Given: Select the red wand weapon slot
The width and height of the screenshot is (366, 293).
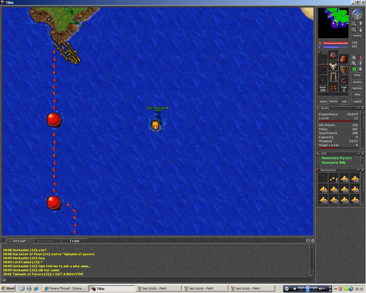Looking at the screenshot, I should [x=323, y=70].
